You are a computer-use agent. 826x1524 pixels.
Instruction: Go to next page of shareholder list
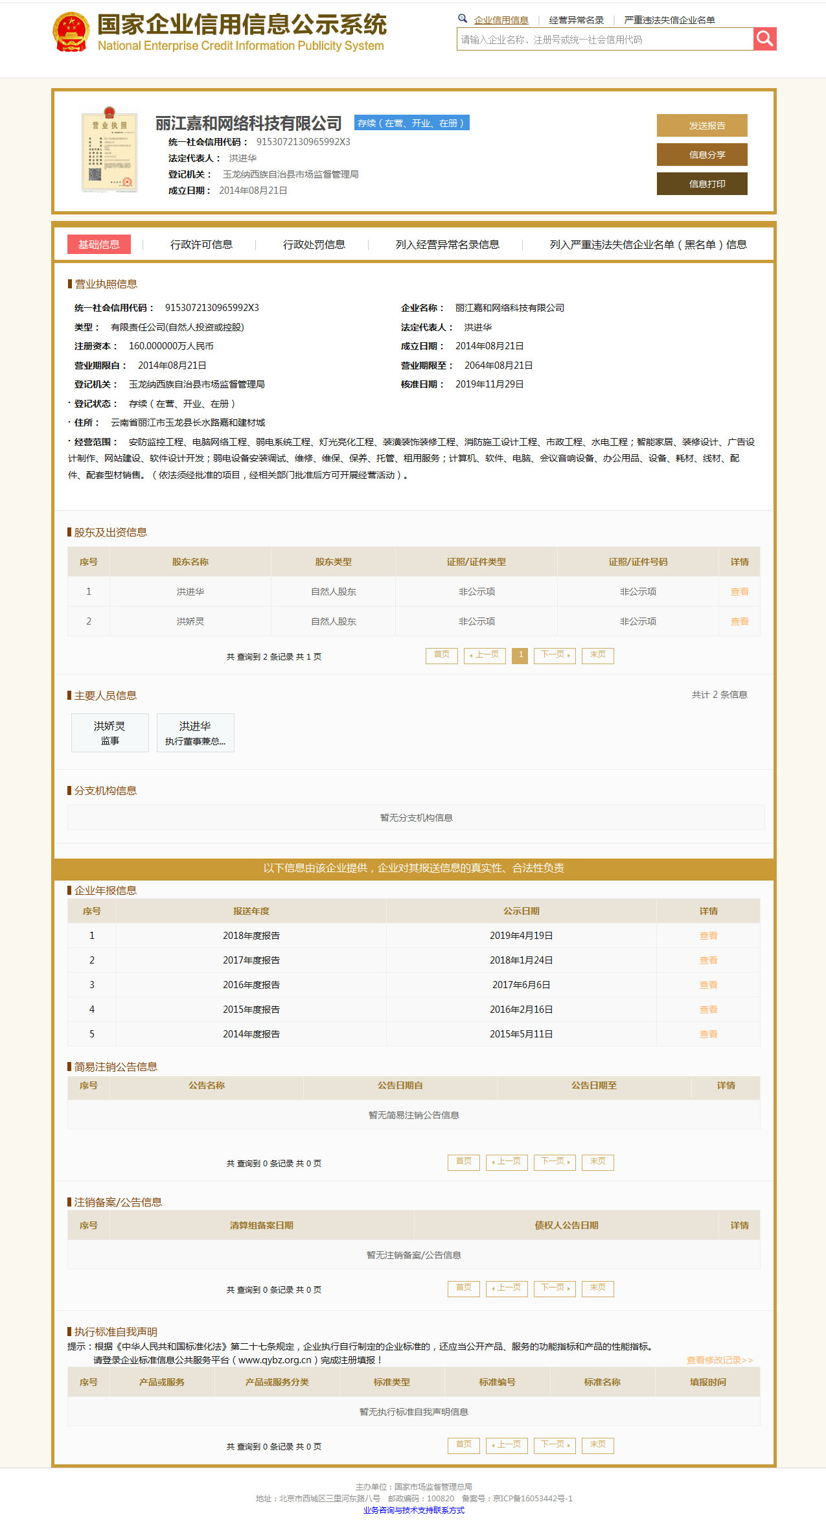555,655
